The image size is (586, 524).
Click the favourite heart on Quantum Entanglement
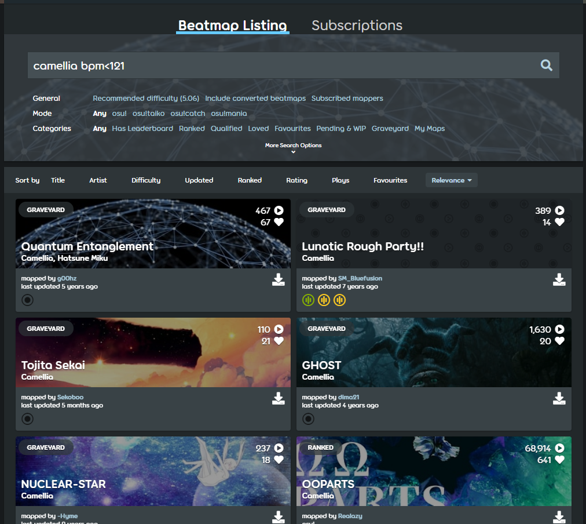[x=279, y=222]
